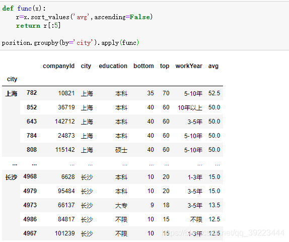Click the 'return r[:5]' code line
Viewport: 289px width, 242px height.
[38, 26]
